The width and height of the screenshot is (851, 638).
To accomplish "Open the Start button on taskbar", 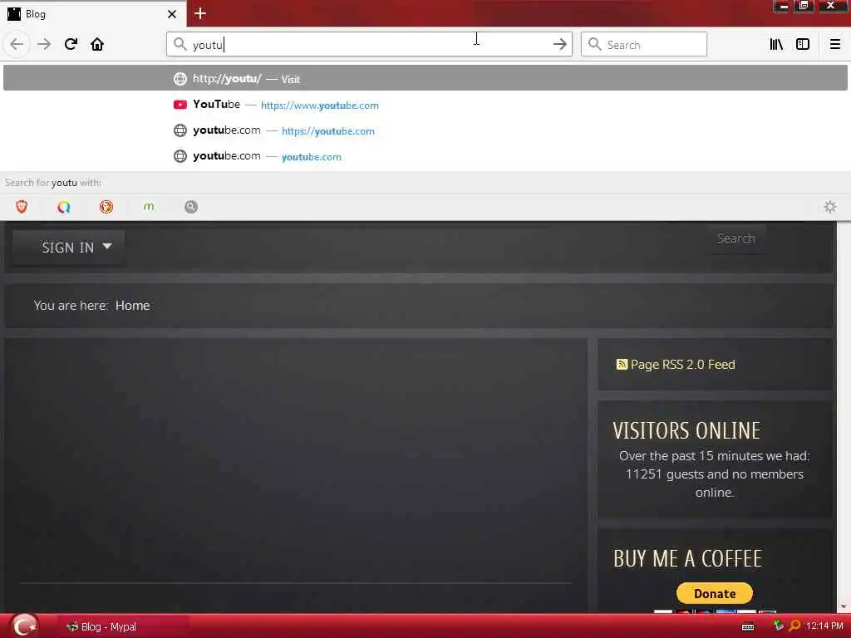I will coord(24,626).
